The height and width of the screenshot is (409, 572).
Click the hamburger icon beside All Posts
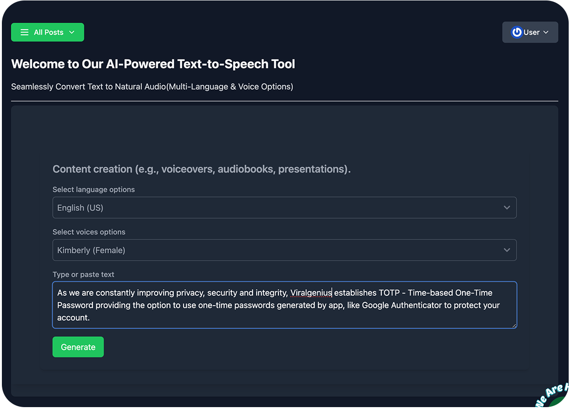25,33
